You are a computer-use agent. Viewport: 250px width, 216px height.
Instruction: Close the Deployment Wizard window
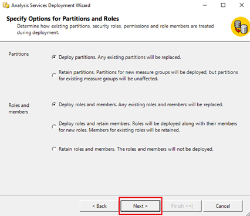pyautogui.click(x=242, y=5)
